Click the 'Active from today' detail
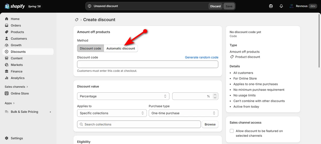This screenshot has height=144, width=321. pos(246,107)
